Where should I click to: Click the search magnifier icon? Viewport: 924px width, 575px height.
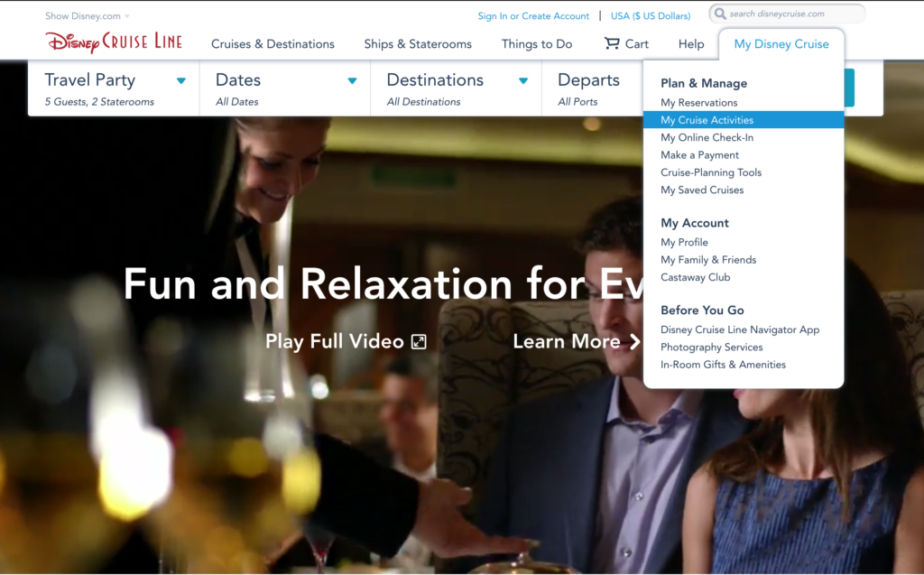[x=719, y=14]
